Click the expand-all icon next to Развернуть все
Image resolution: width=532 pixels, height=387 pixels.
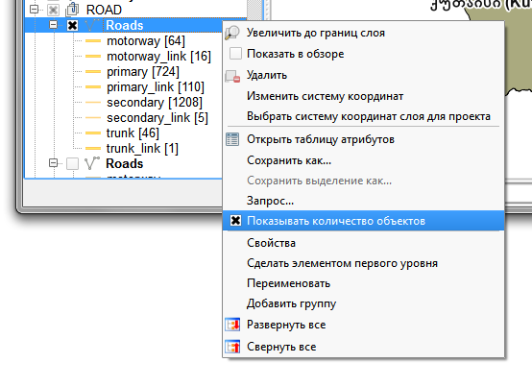(x=232, y=325)
